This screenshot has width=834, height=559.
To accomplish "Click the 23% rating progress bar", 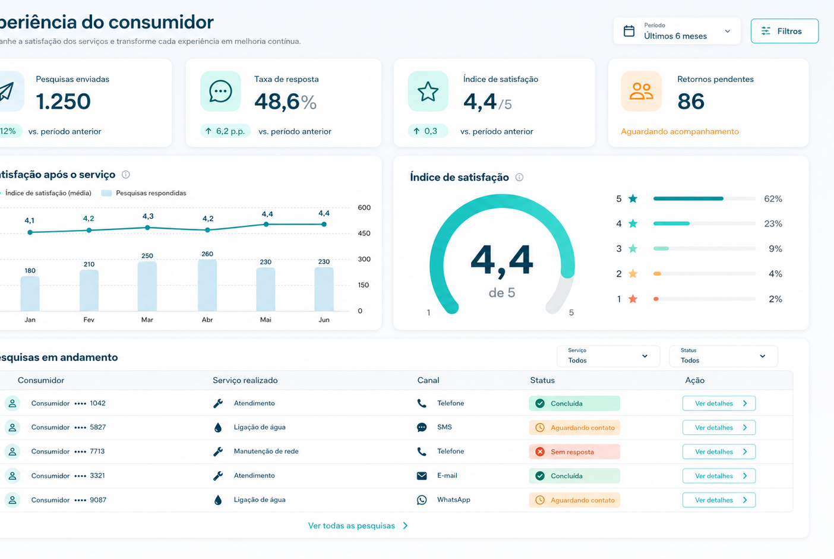I will tap(705, 223).
